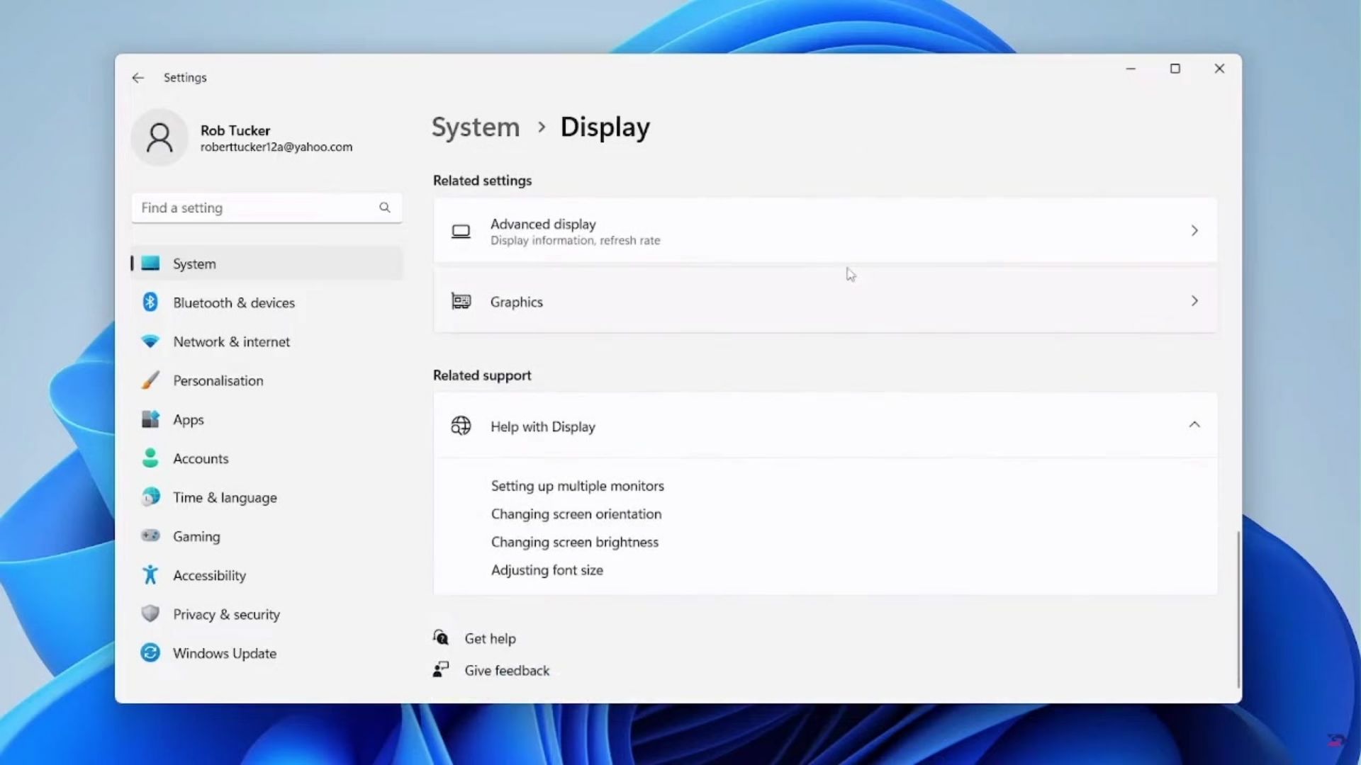
Task: Open Changing screen brightness help
Action: (575, 543)
